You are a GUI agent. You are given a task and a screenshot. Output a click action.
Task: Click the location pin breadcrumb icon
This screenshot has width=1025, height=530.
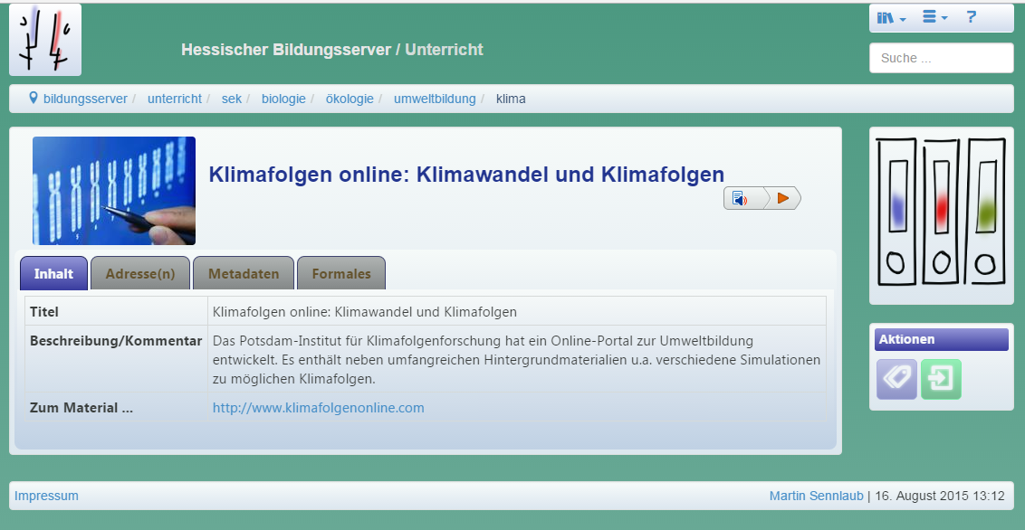click(x=34, y=98)
